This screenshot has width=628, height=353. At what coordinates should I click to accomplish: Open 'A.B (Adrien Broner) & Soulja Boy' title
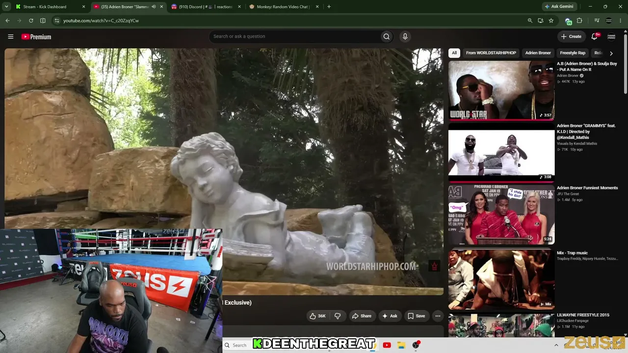587,67
